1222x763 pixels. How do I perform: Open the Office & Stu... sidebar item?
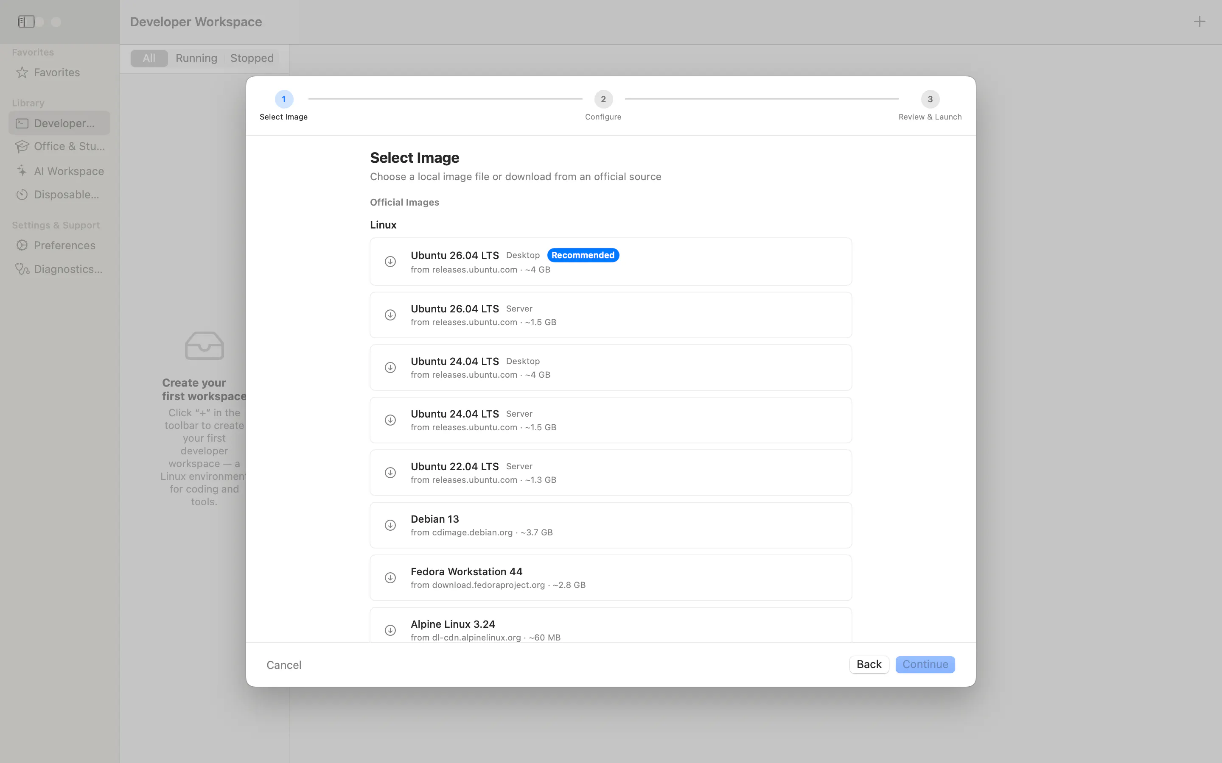[59, 146]
